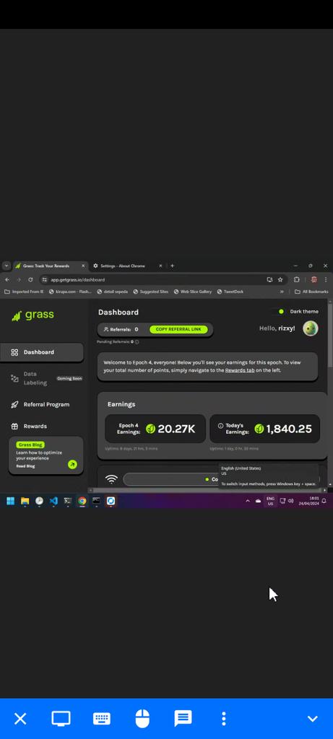333x739 pixels.
Task: Open the Suggested Sites bookmark
Action: (150, 292)
